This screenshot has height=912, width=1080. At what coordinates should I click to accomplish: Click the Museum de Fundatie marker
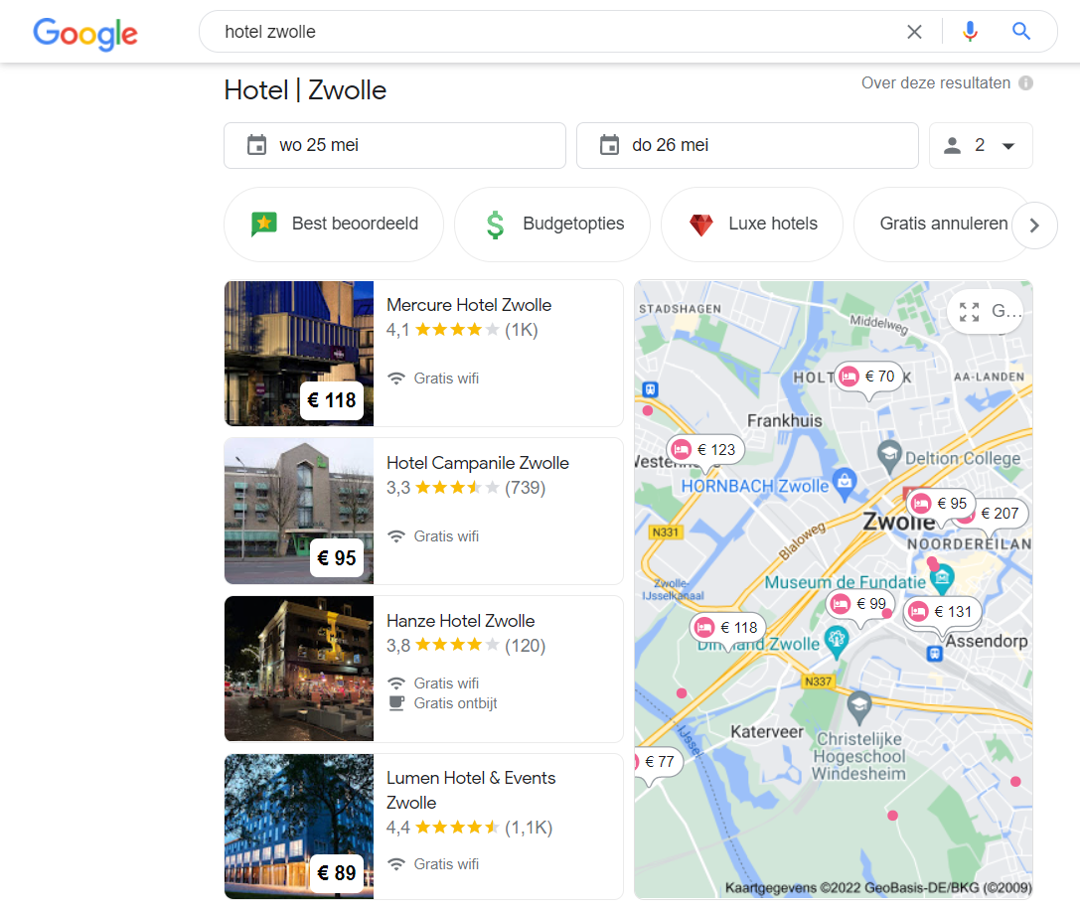click(942, 577)
